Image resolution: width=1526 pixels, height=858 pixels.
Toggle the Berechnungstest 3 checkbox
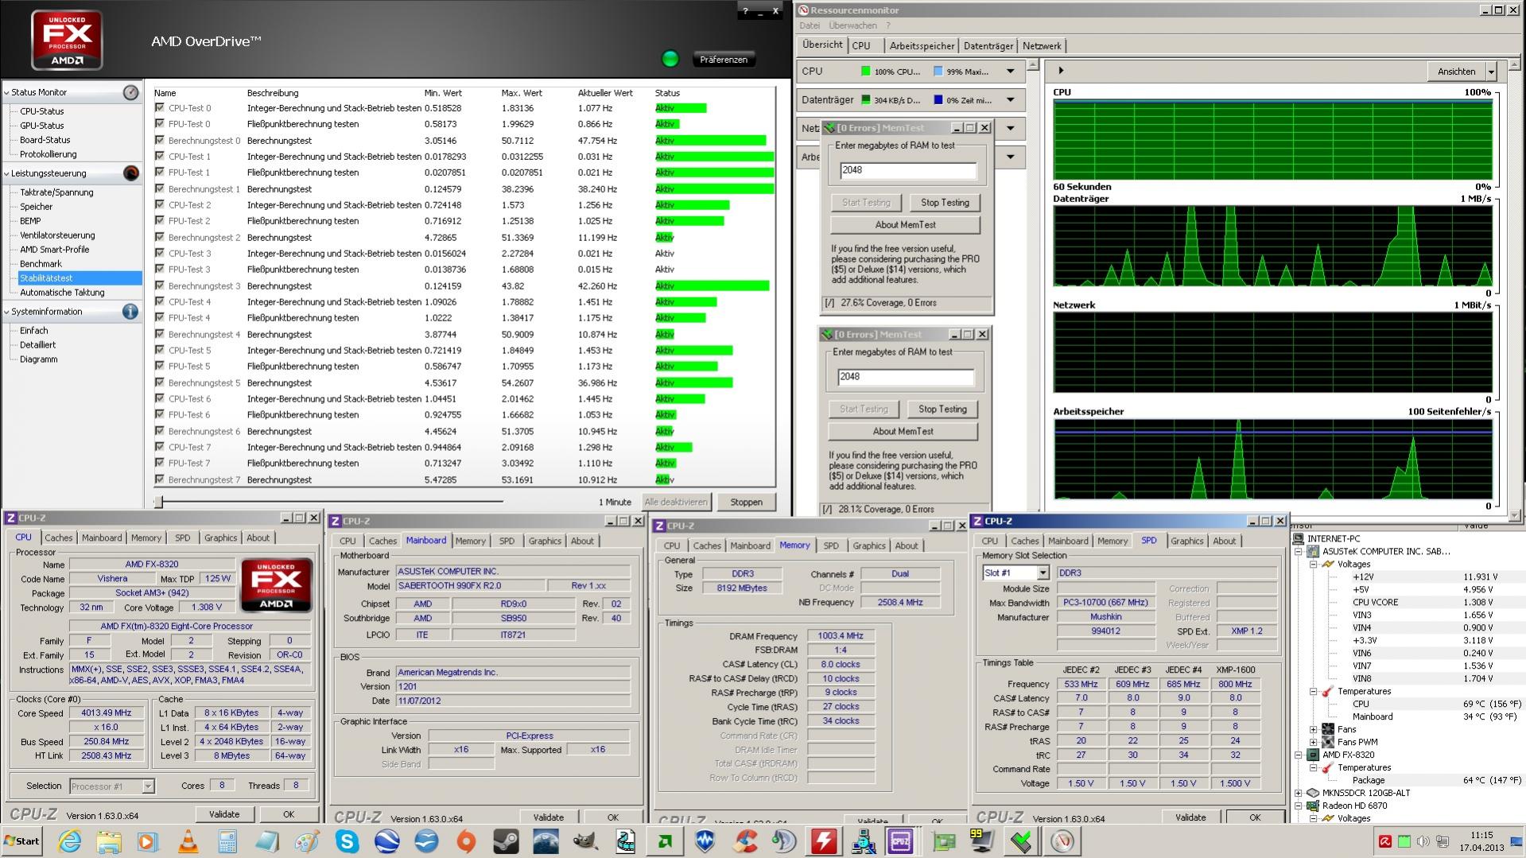click(x=160, y=285)
